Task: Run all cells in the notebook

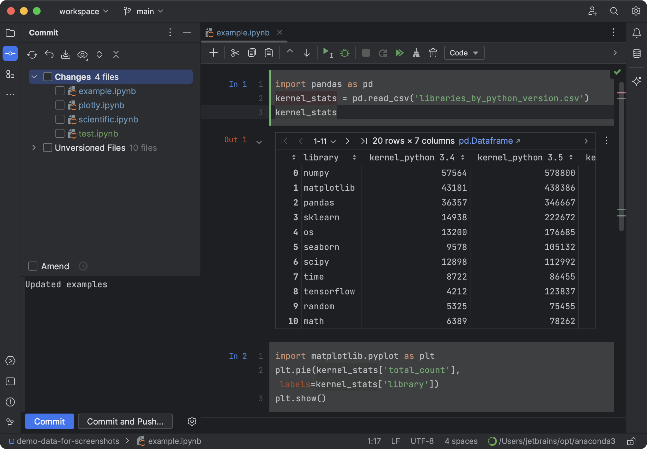Action: pos(400,53)
